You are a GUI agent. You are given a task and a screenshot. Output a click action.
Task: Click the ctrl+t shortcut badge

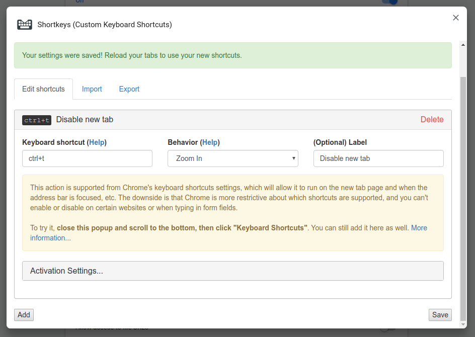pos(37,120)
